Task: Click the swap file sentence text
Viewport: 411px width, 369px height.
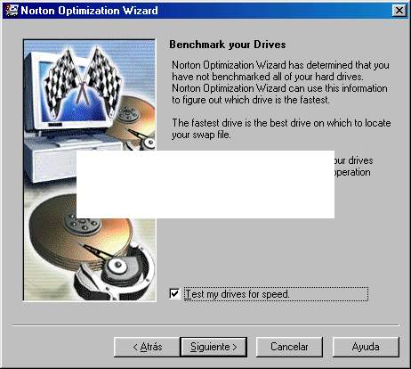Action: pyautogui.click(x=281, y=128)
